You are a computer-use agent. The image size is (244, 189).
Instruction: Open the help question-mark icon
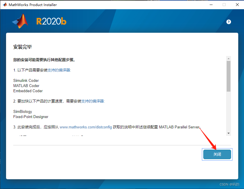228,22
